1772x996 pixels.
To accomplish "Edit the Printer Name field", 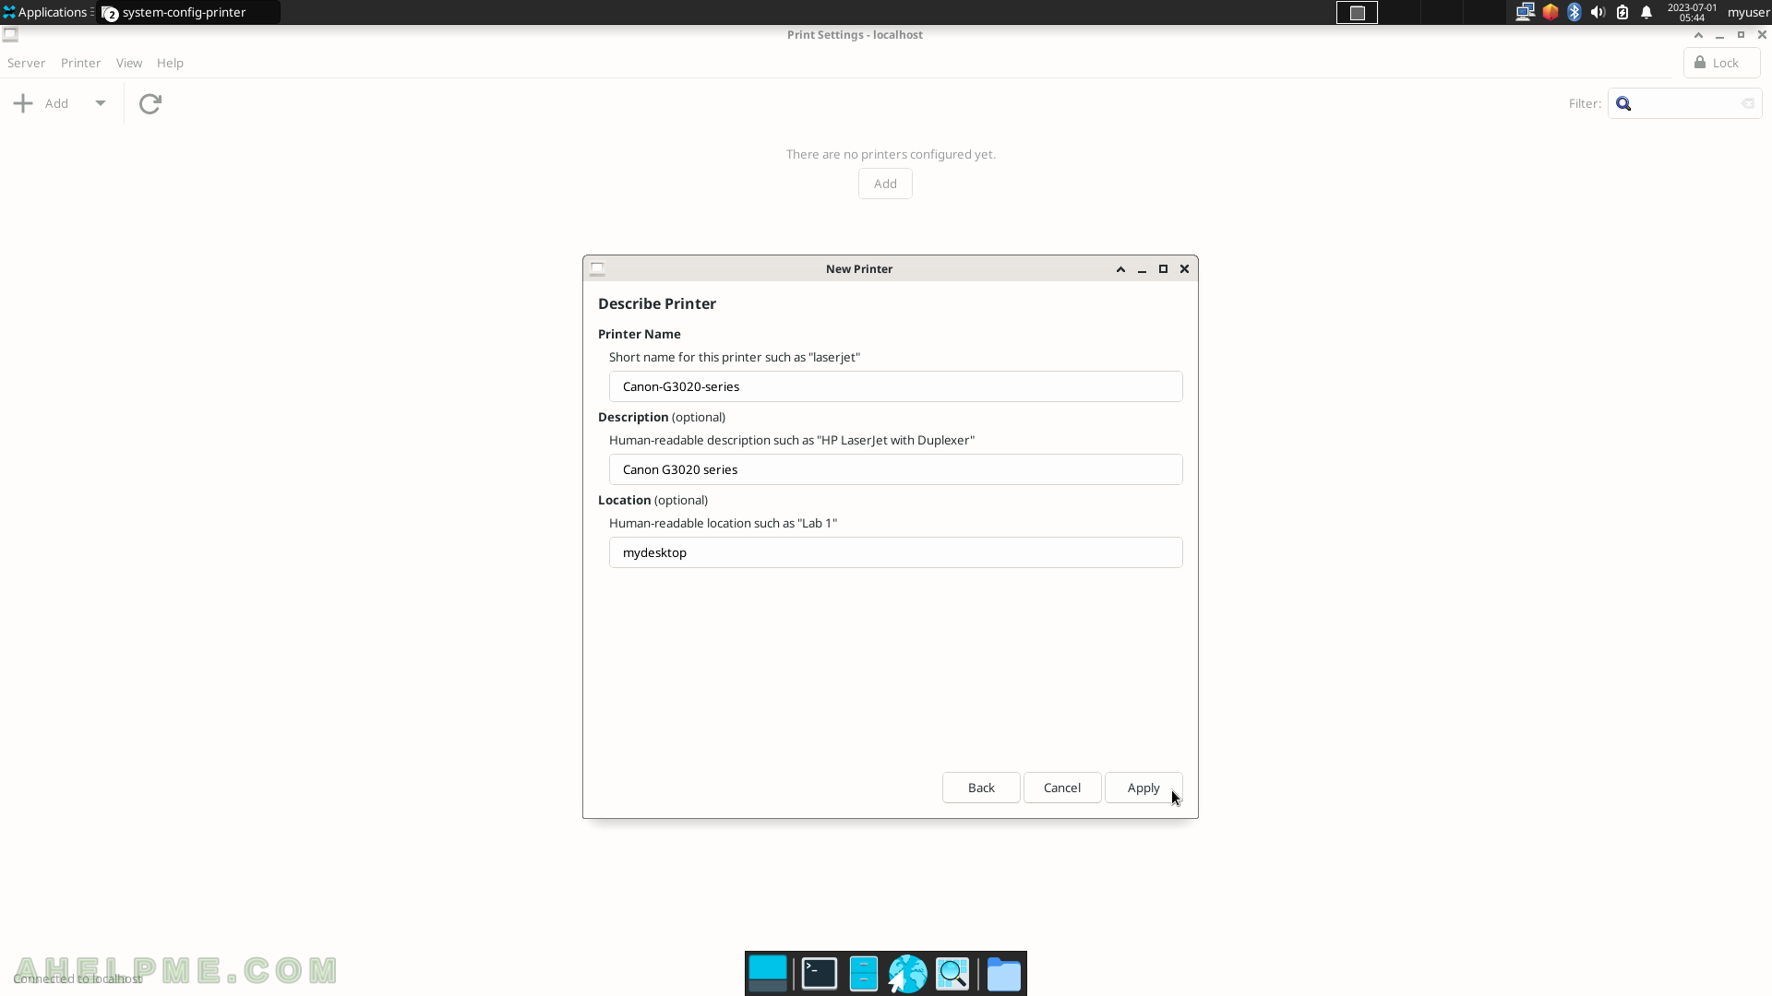I will [895, 386].
